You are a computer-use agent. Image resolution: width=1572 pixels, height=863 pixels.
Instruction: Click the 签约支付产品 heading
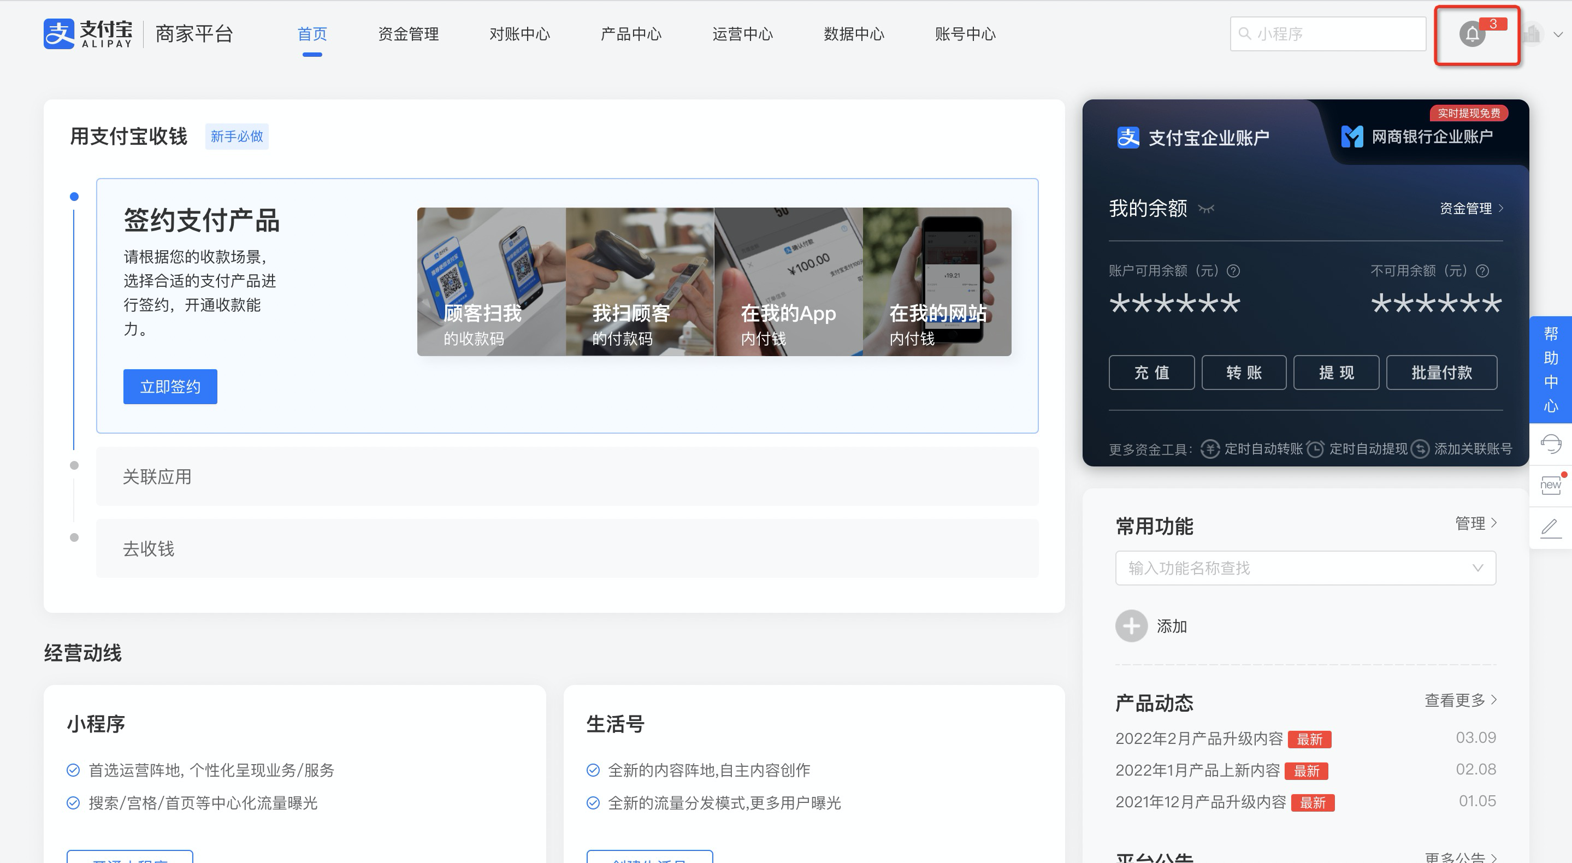[x=202, y=221]
